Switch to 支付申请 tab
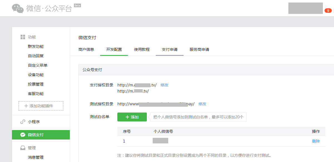The height and width of the screenshot is (162, 334). click(x=170, y=49)
